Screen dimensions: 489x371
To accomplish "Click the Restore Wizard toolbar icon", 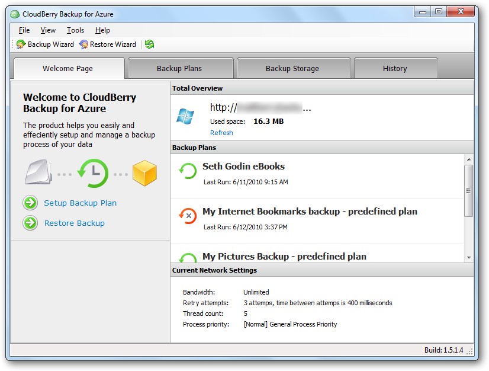I will click(x=83, y=44).
